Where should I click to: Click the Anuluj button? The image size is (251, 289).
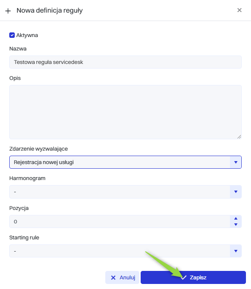pos(122,277)
